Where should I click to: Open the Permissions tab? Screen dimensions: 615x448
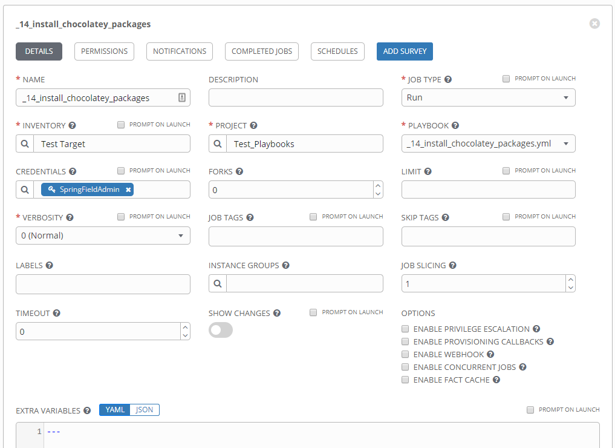click(x=105, y=51)
